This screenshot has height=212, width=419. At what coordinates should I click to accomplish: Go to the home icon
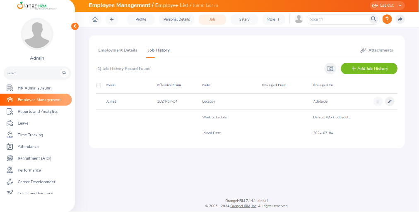click(x=95, y=19)
